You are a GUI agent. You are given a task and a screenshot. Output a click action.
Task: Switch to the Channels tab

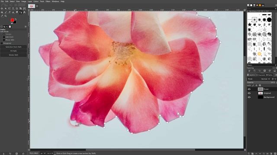261,75
